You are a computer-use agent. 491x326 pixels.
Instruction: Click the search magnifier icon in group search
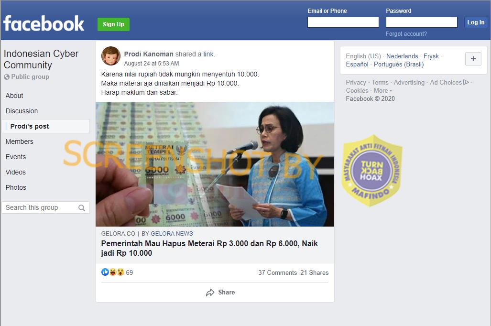click(x=82, y=207)
